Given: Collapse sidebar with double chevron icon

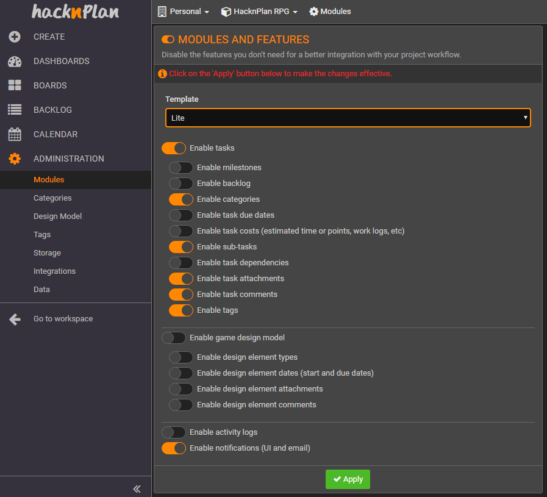Looking at the screenshot, I should point(137,488).
